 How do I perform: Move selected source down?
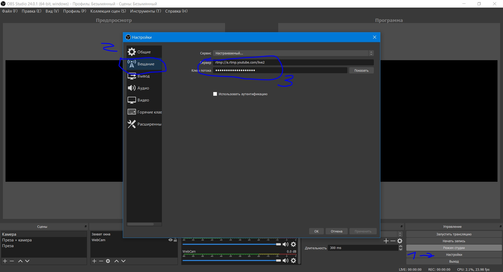click(x=123, y=261)
